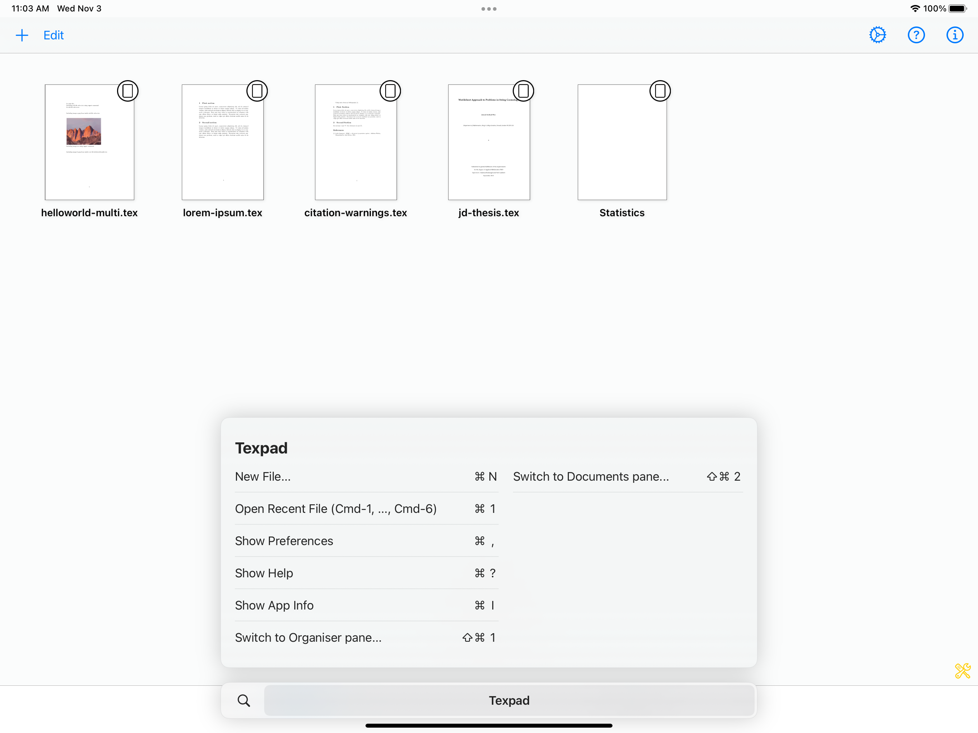This screenshot has width=978, height=733.
Task: Tap the Edit button
Action: pos(53,35)
